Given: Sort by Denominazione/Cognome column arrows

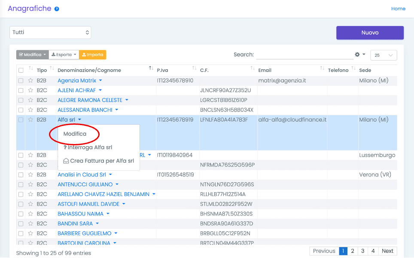Looking at the screenshot, I should [x=151, y=69].
